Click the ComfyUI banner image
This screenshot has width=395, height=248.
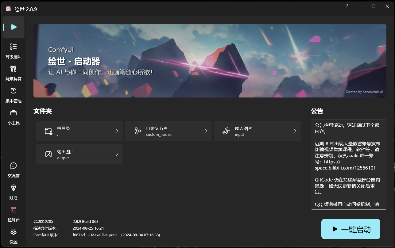[x=210, y=61]
